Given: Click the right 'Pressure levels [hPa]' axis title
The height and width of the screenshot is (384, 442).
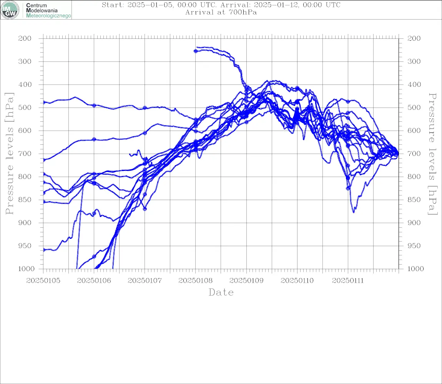Looking at the screenshot, I should pos(433,154).
